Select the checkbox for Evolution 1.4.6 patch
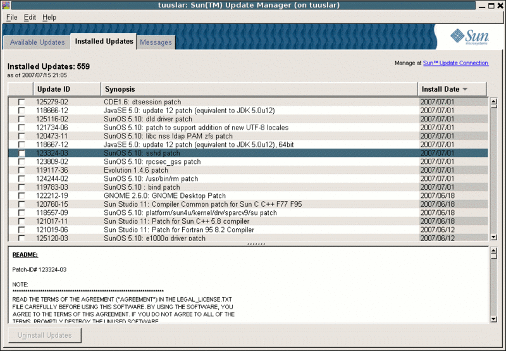The image size is (506, 351). pyautogui.click(x=22, y=170)
